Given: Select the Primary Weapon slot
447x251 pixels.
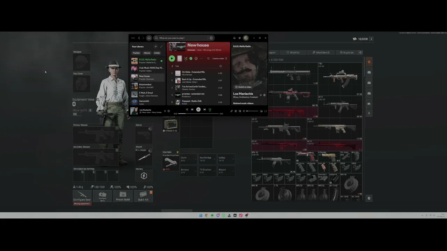Looking at the screenshot, I should (96, 135).
